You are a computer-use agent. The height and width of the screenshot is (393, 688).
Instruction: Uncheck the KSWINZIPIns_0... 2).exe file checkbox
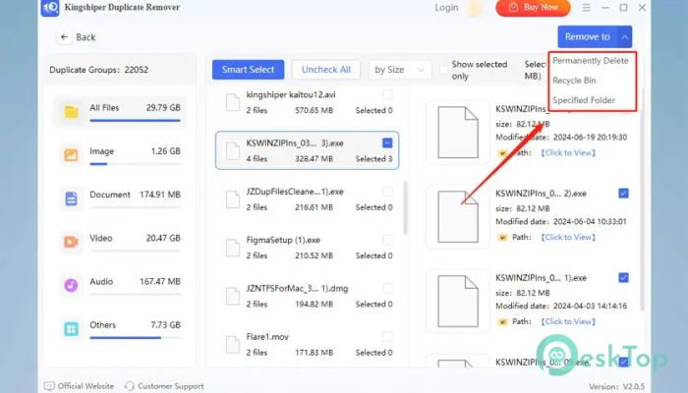[x=623, y=193]
